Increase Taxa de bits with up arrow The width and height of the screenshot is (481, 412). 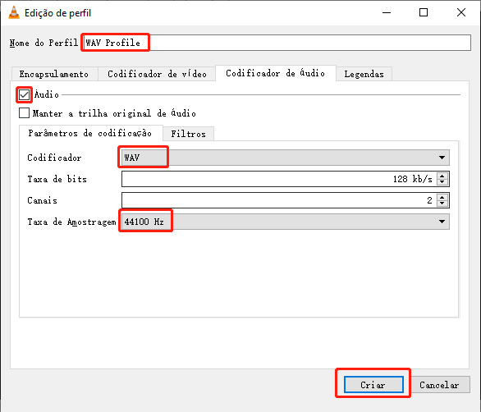pos(442,176)
